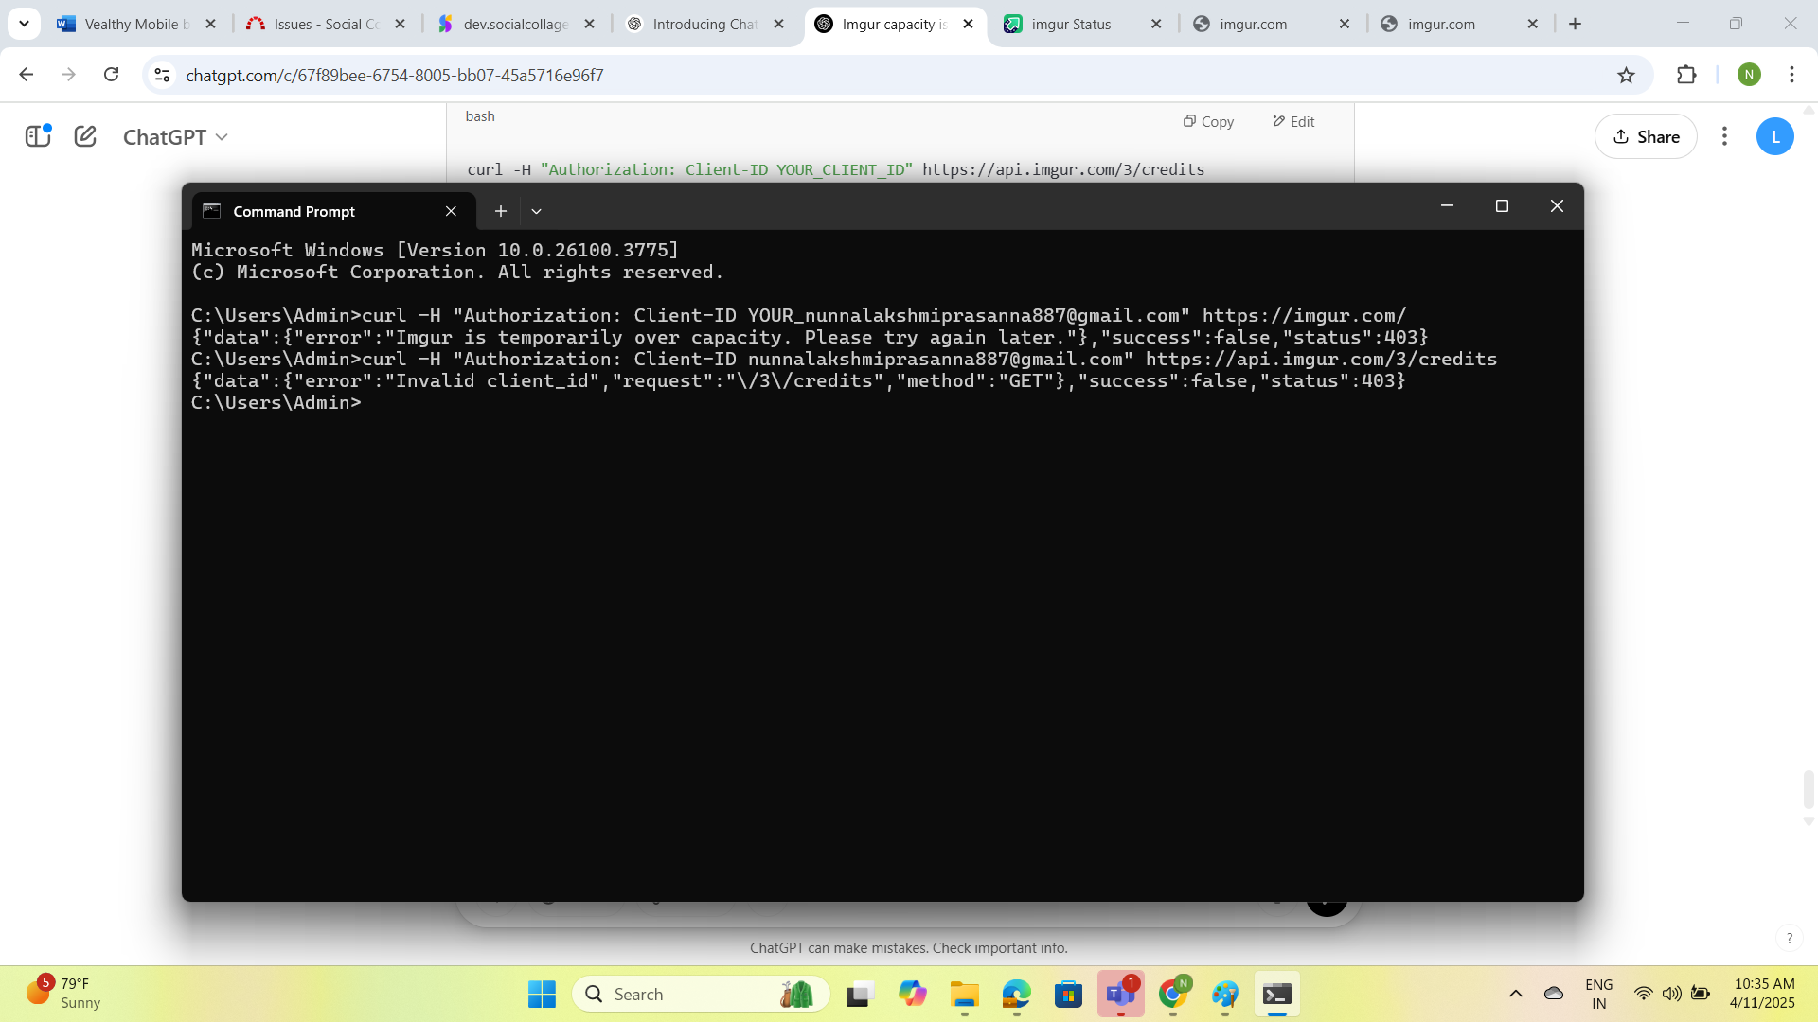Image resolution: width=1818 pixels, height=1022 pixels.
Task: Click the Share button
Action: pos(1646,136)
